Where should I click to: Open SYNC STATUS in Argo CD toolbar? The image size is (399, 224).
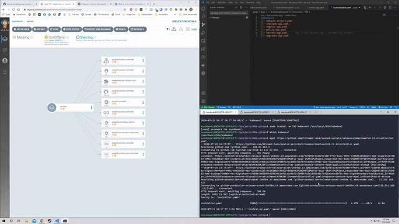click(x=72, y=29)
